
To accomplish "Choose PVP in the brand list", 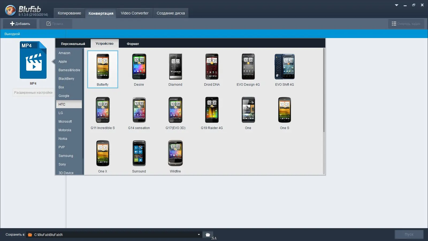I will (x=69, y=147).
